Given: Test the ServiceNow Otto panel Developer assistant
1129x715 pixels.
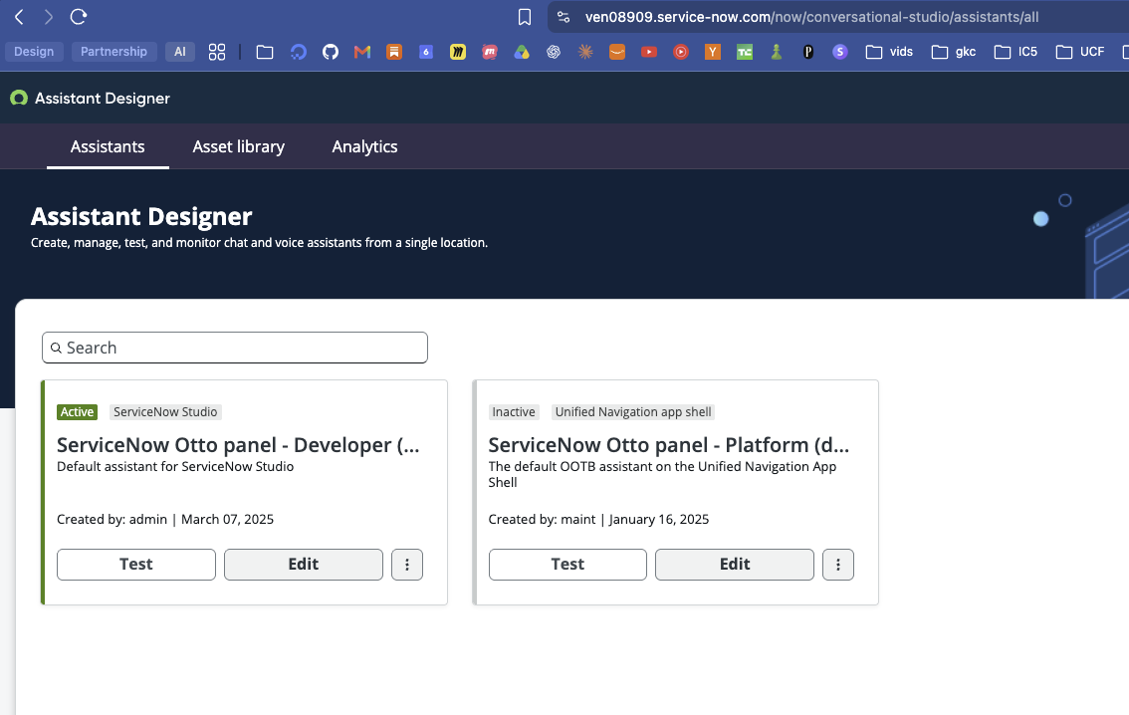Looking at the screenshot, I should click(x=136, y=565).
